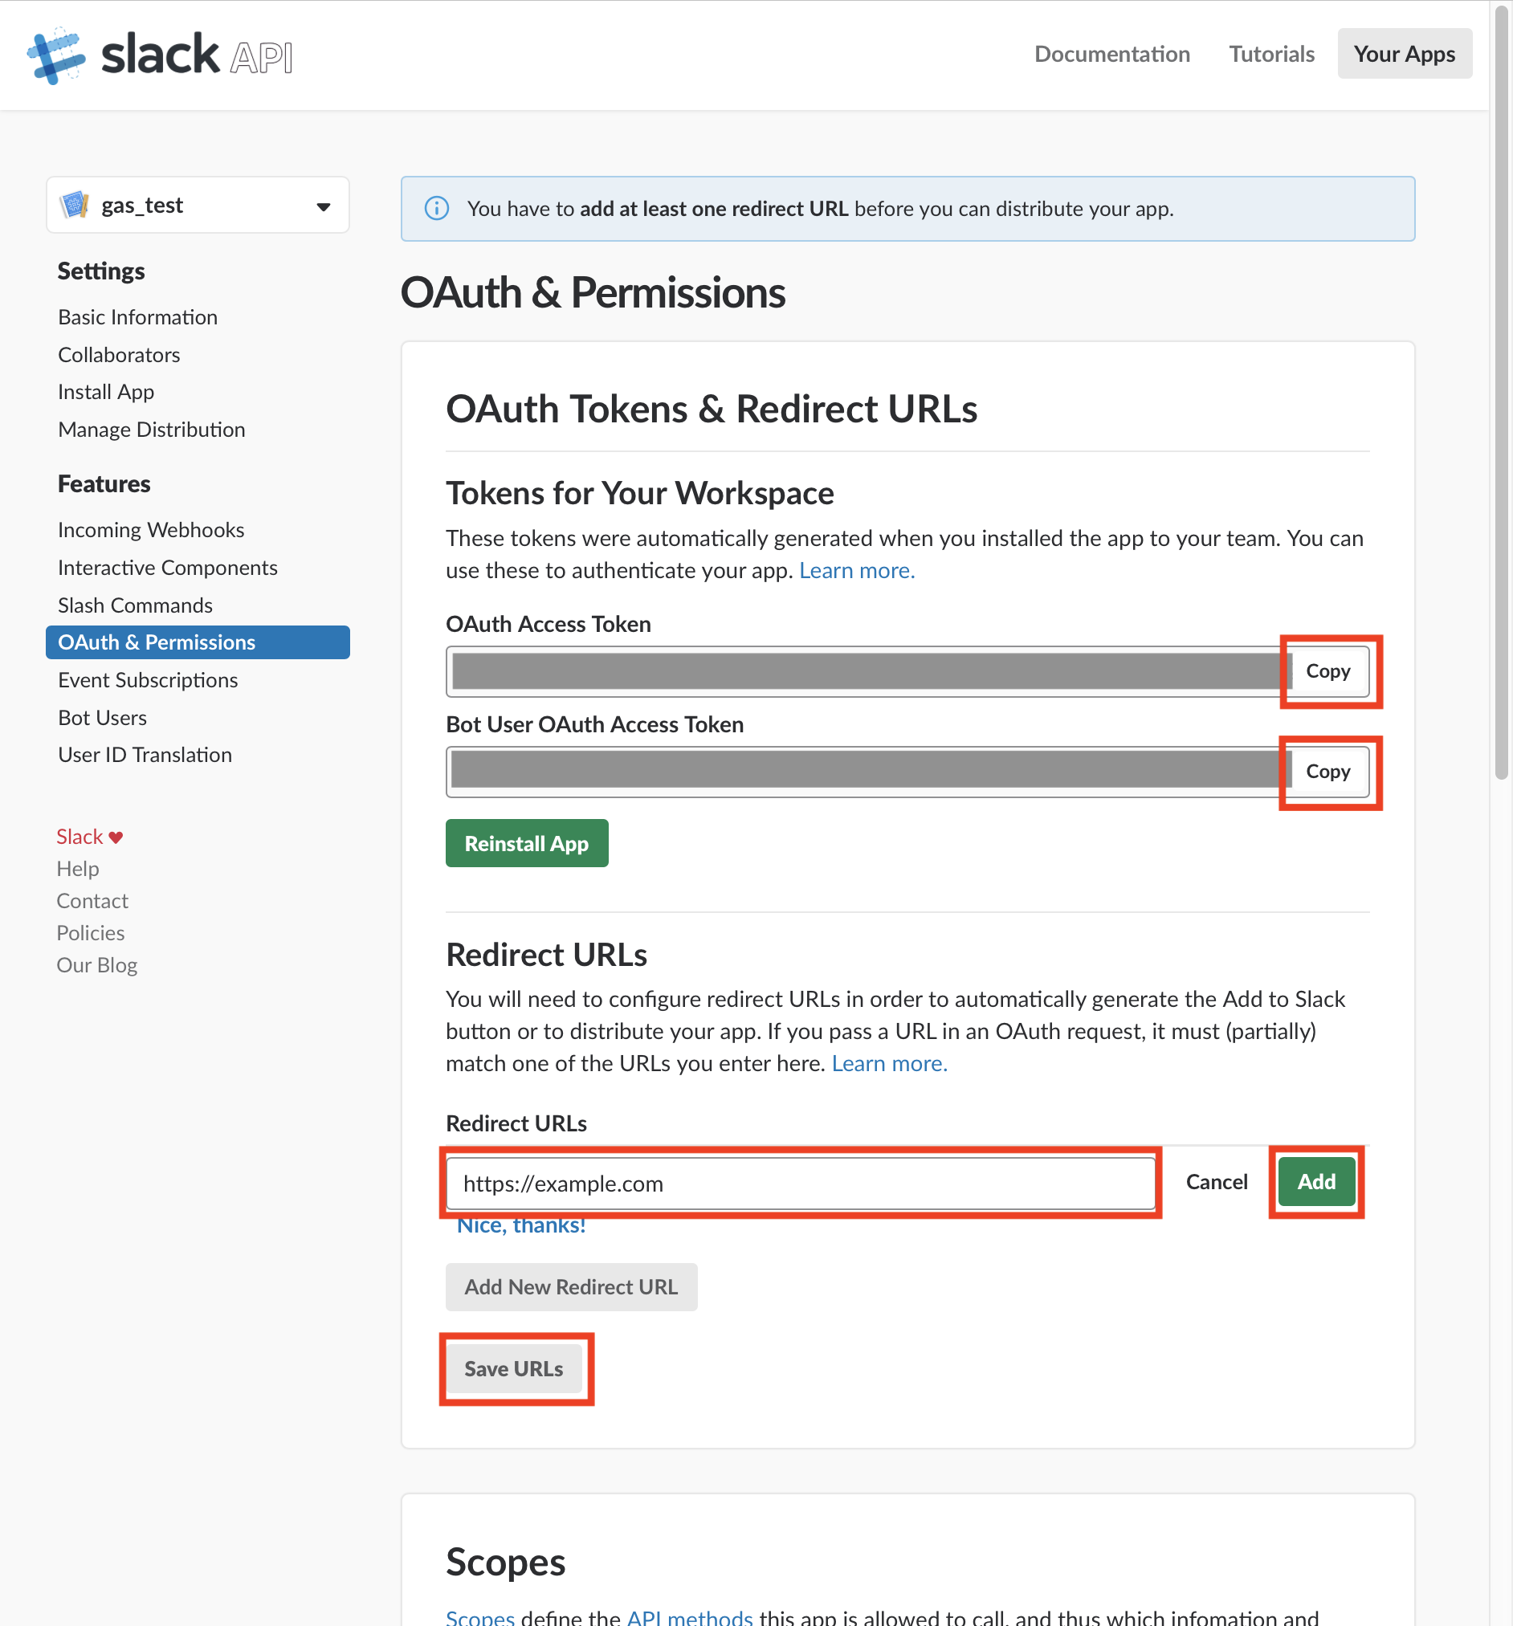Cancel adding the redirect URL
Image resolution: width=1513 pixels, height=1626 pixels.
point(1217,1182)
